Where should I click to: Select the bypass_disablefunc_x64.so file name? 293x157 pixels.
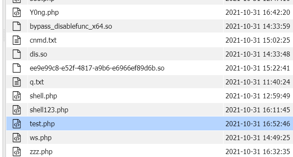coord(71,27)
